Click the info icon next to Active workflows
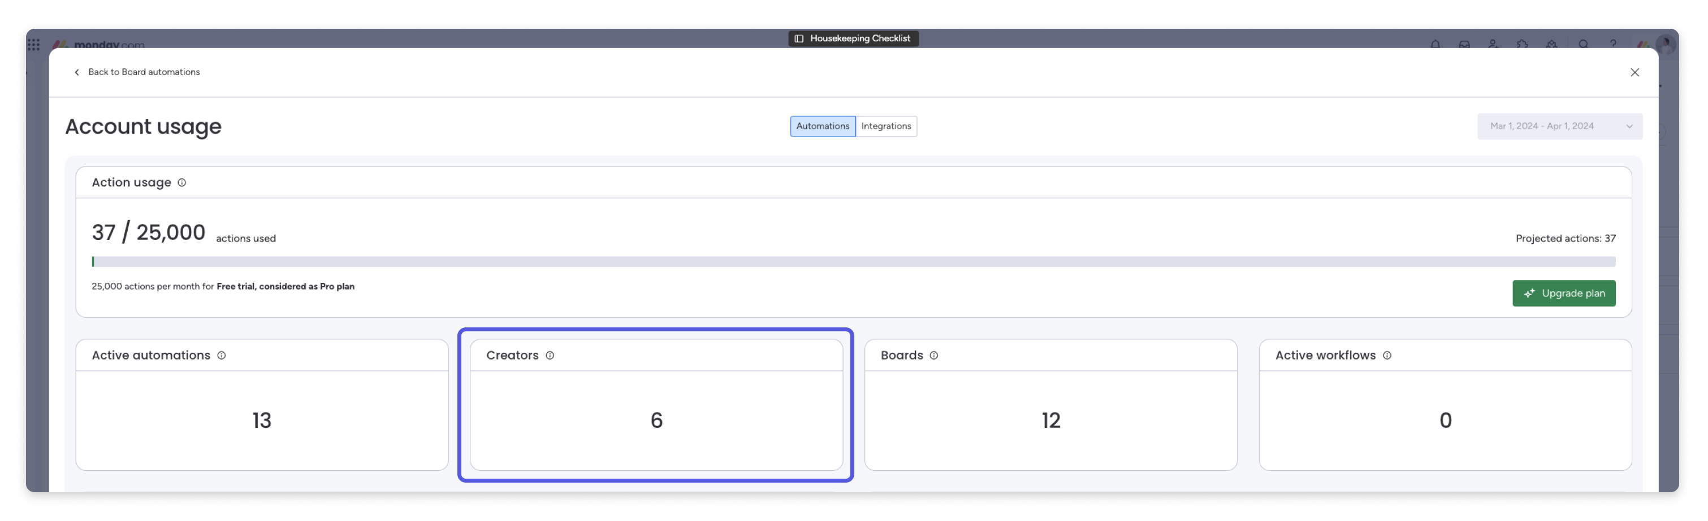The height and width of the screenshot is (521, 1708). tap(1388, 356)
